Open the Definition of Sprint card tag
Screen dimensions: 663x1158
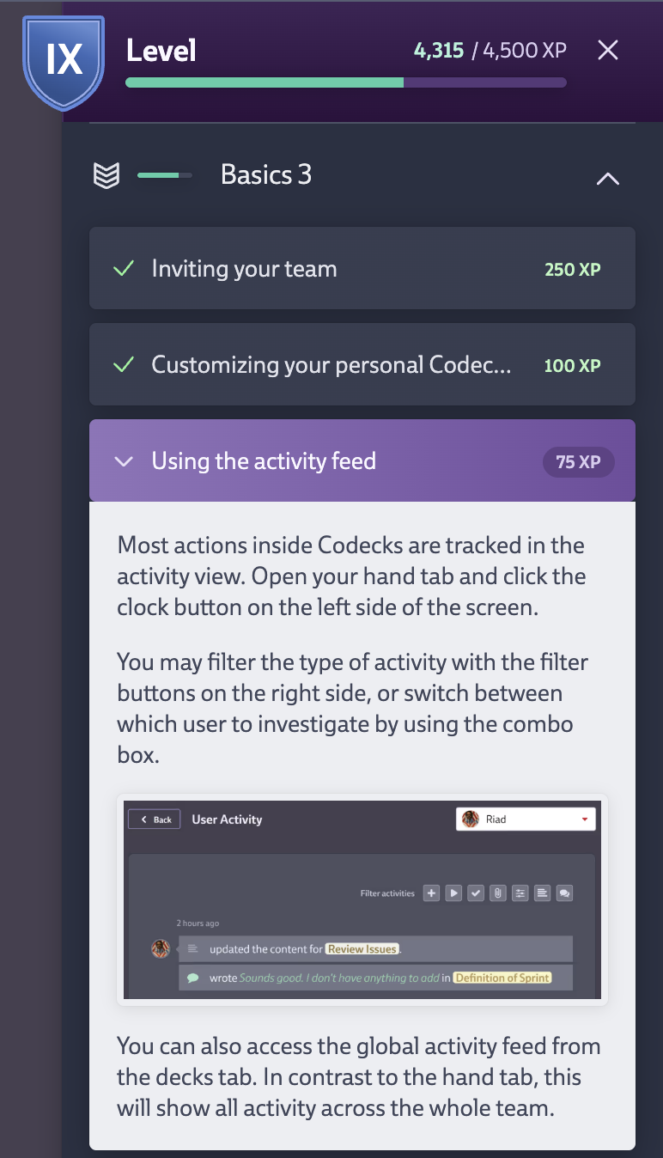[x=502, y=978]
